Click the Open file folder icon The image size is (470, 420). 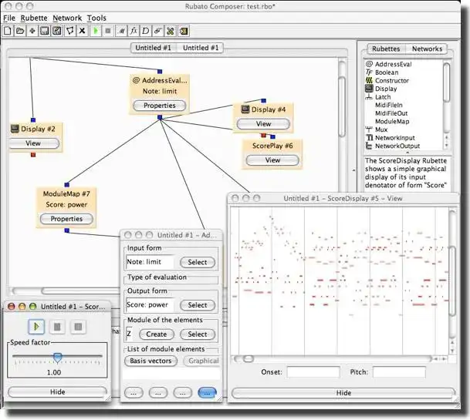[20, 31]
